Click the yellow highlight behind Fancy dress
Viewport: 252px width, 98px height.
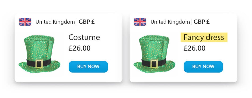click(204, 37)
